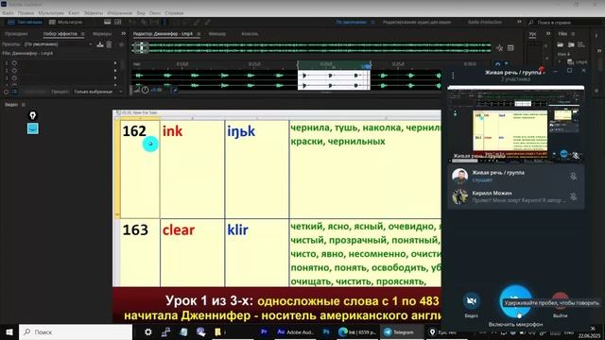Open the Справка menu

[x=174, y=12]
